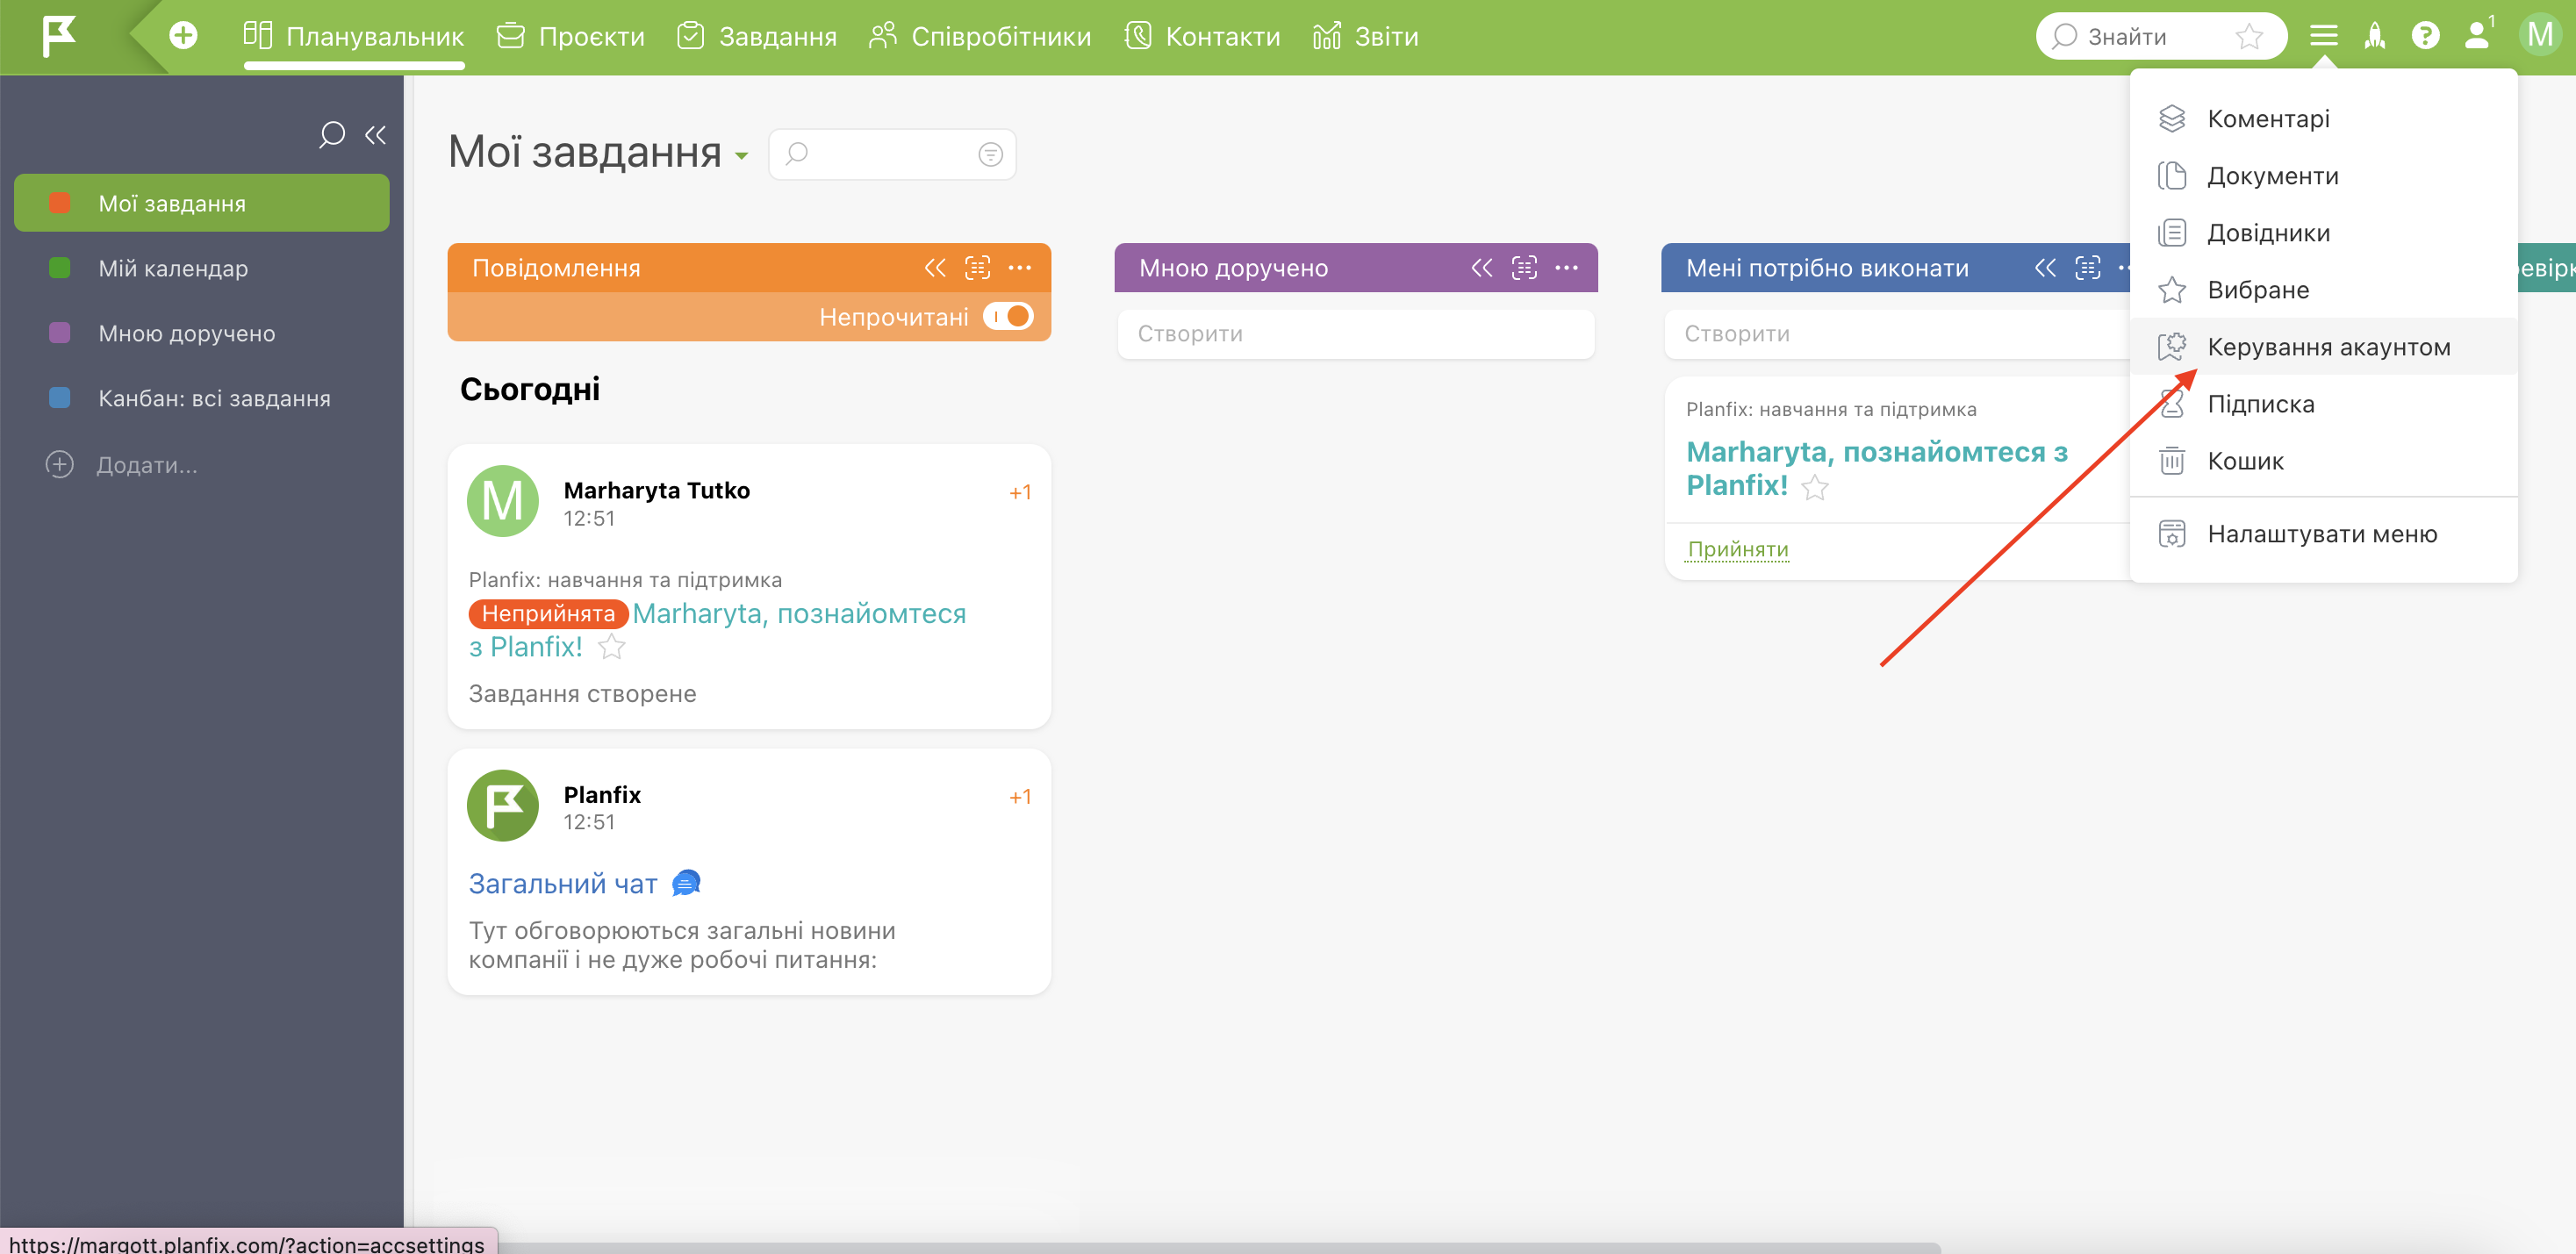Open Коментарі from the menu
The width and height of the screenshot is (2576, 1254).
pos(2323,119)
